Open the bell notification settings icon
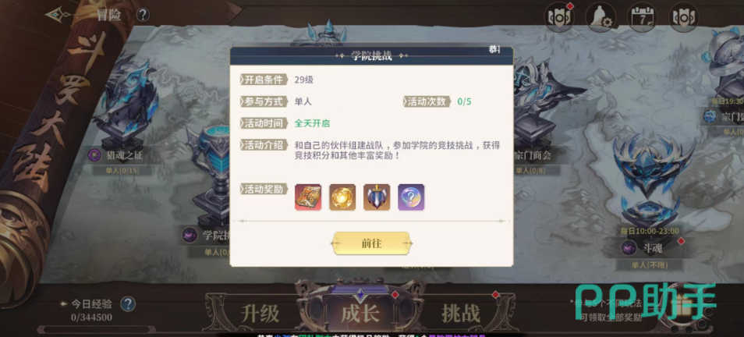 [x=601, y=18]
